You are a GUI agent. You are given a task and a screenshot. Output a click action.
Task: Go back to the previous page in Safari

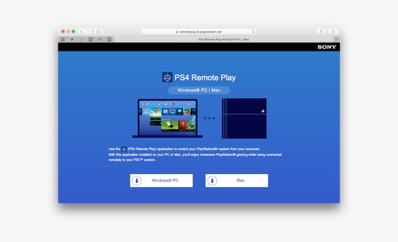click(81, 32)
